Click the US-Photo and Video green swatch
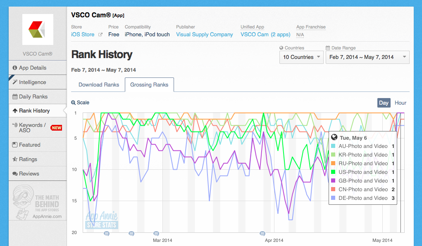Image resolution: width=422 pixels, height=246 pixels. pos(333,172)
